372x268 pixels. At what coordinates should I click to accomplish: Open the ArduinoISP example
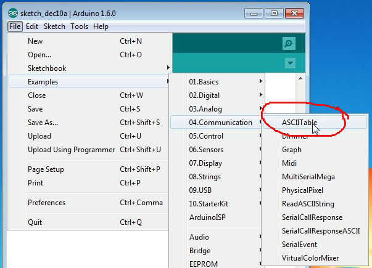[216, 217]
